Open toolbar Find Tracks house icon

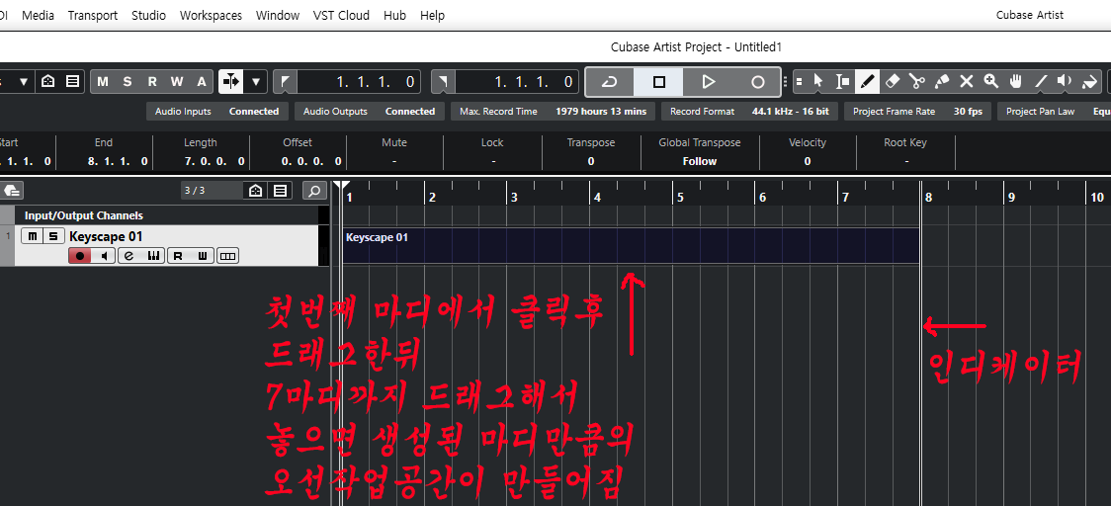pyautogui.click(x=48, y=81)
